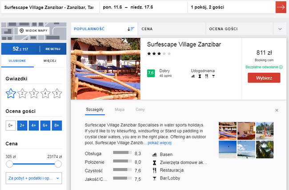Open the price type dropdown
Image resolution: width=289 pixels, height=190 pixels.
tap(33, 178)
